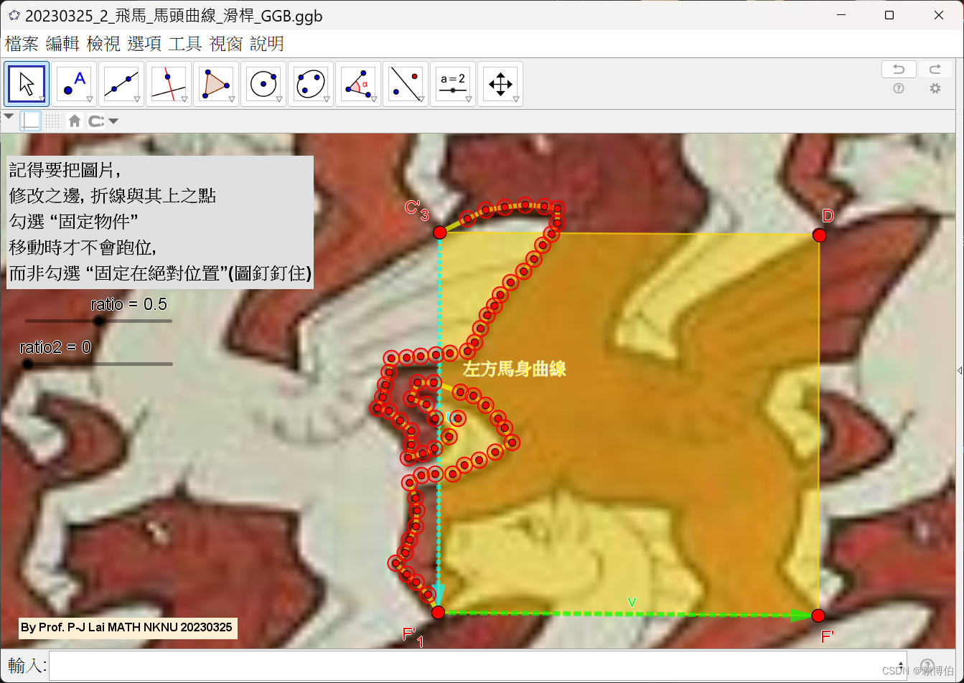
Task: Open the 檔案 menu
Action: click(x=21, y=44)
